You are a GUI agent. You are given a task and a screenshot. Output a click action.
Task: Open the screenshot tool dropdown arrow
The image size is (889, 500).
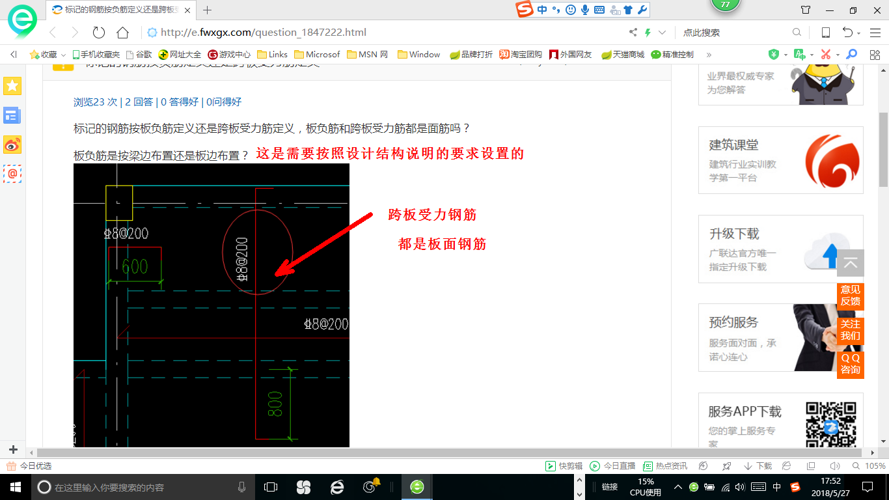(838, 55)
